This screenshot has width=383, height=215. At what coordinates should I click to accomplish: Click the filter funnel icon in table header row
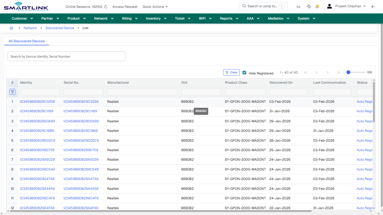[12, 92]
